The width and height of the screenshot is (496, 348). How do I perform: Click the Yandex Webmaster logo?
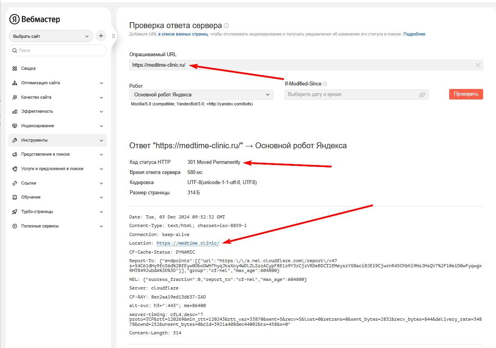(35, 20)
